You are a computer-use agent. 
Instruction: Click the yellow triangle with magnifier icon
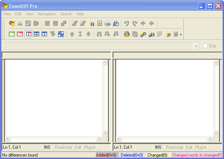pyautogui.click(x=168, y=35)
